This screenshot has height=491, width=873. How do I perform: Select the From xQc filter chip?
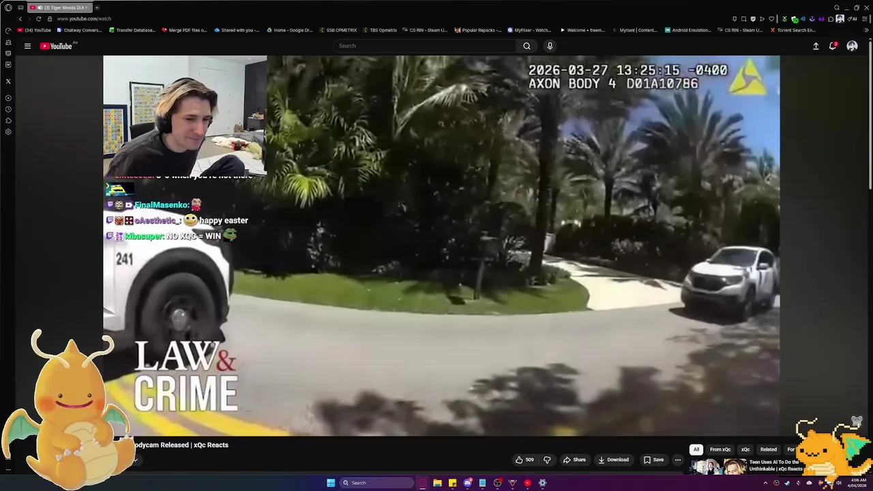(x=720, y=449)
